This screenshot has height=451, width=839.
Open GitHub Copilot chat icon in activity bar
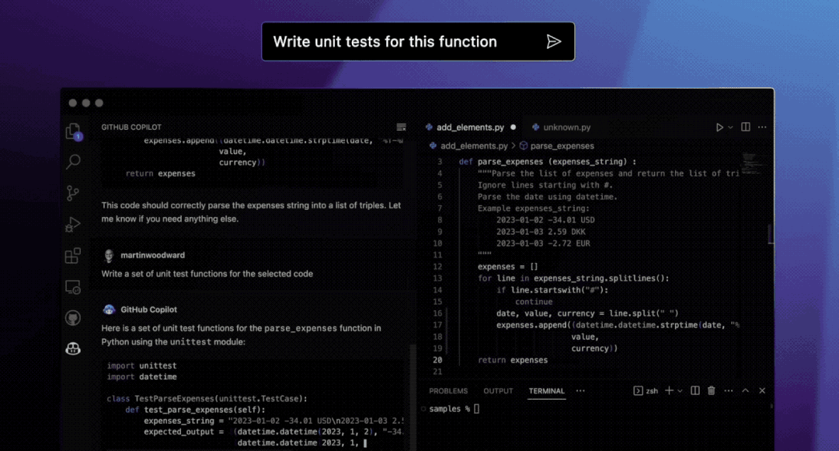tap(73, 348)
